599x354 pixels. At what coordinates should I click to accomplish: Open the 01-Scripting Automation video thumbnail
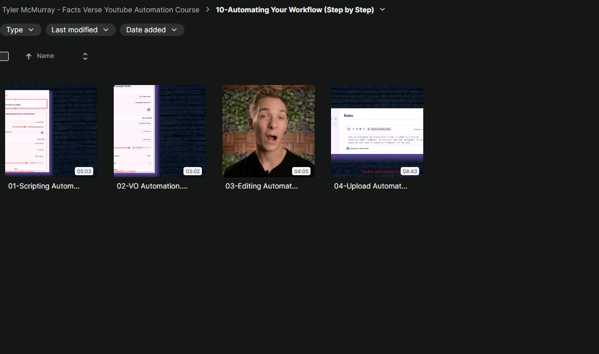point(51,131)
